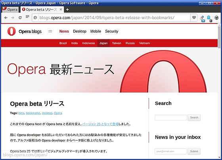Screen dimensions: 222x160
Task: Select India in the country bar
Action: tap(75, 43)
